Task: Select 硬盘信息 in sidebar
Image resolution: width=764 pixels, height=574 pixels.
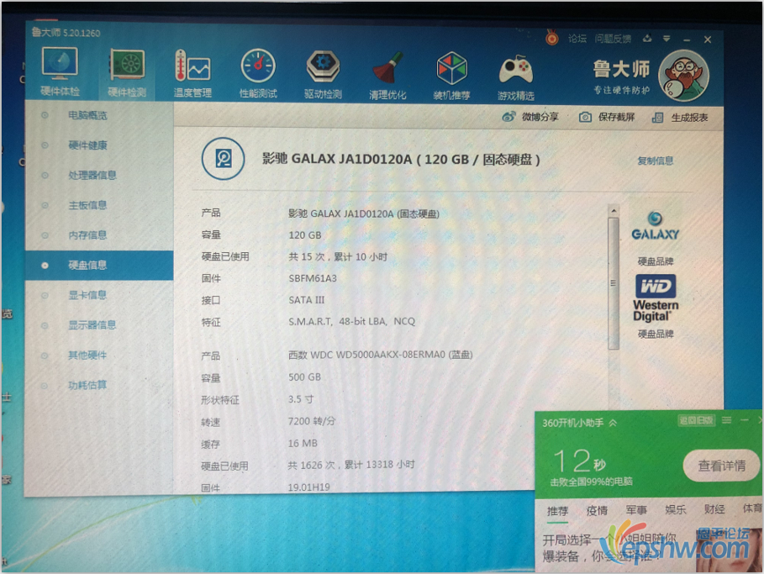Action: [x=99, y=265]
